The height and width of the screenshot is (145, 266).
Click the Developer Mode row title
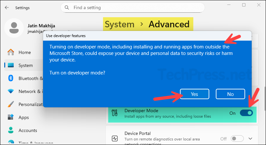click(141, 111)
